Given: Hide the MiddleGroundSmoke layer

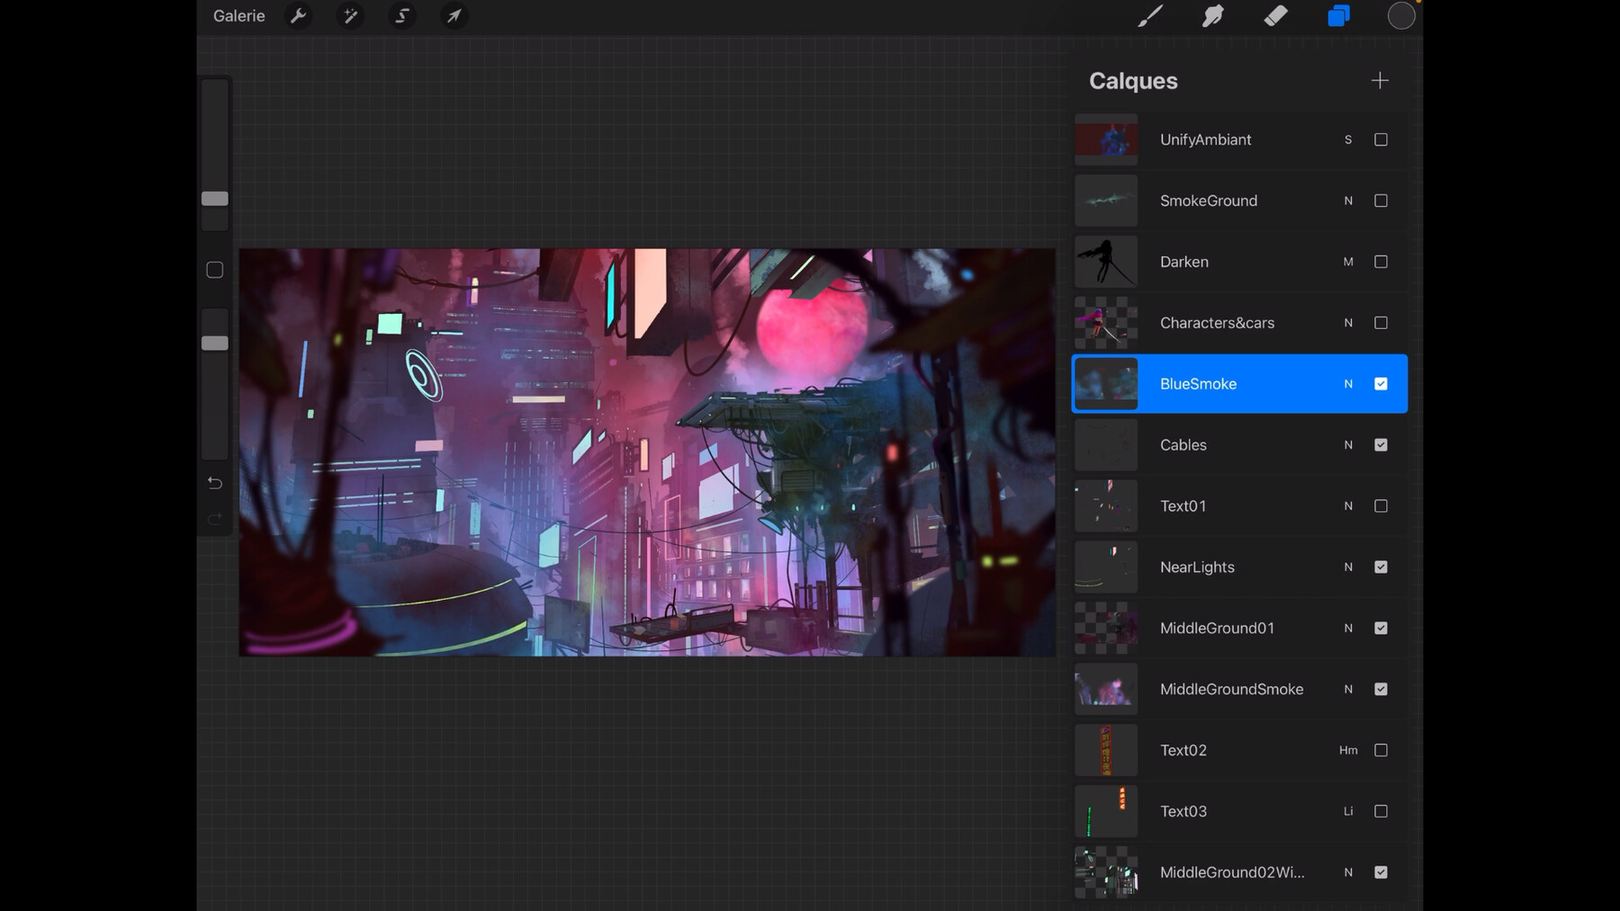Looking at the screenshot, I should pyautogui.click(x=1381, y=690).
